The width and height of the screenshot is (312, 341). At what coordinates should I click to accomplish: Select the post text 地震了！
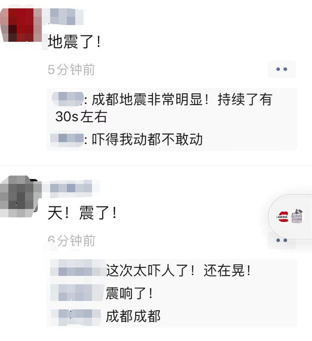[74, 42]
